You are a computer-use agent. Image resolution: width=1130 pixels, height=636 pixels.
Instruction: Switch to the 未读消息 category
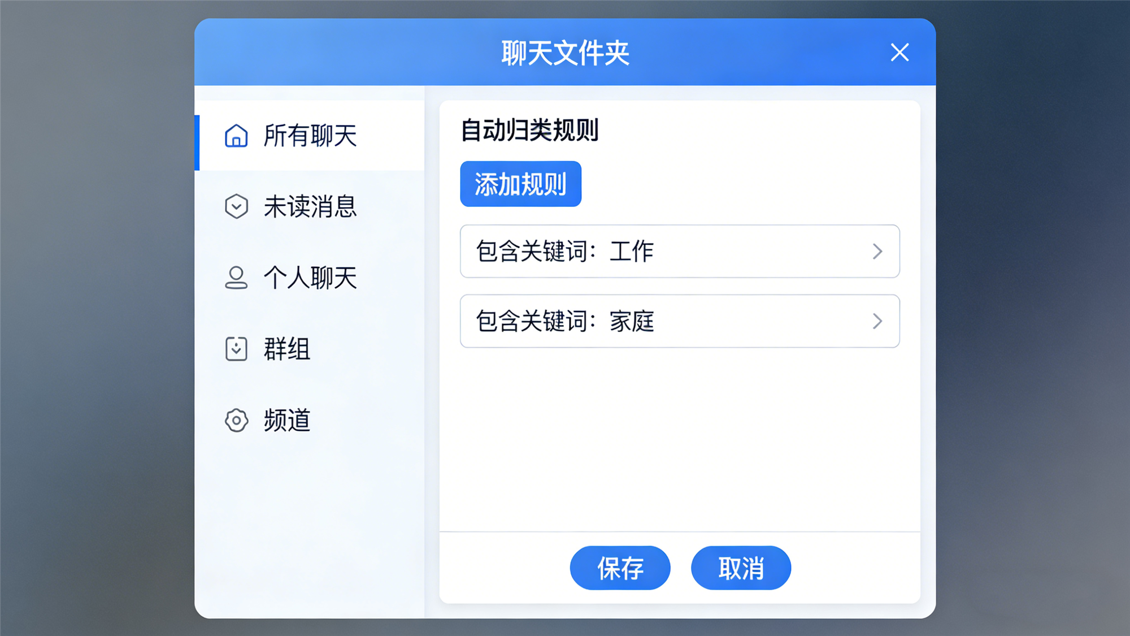pyautogui.click(x=310, y=207)
